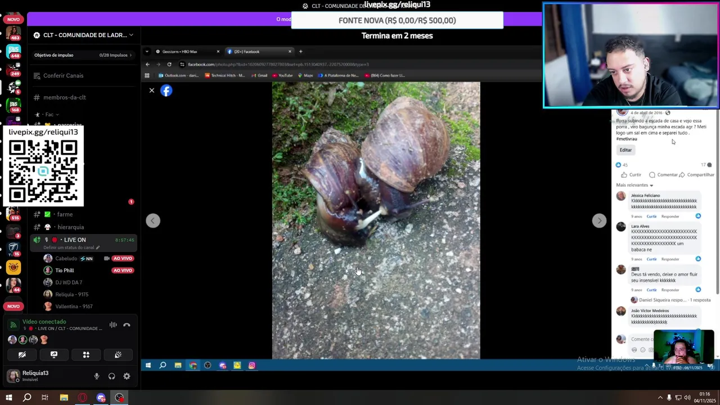Image resolution: width=720 pixels, height=405 pixels.
Task: Toggle Discord headphone deafen
Action: 111,376
